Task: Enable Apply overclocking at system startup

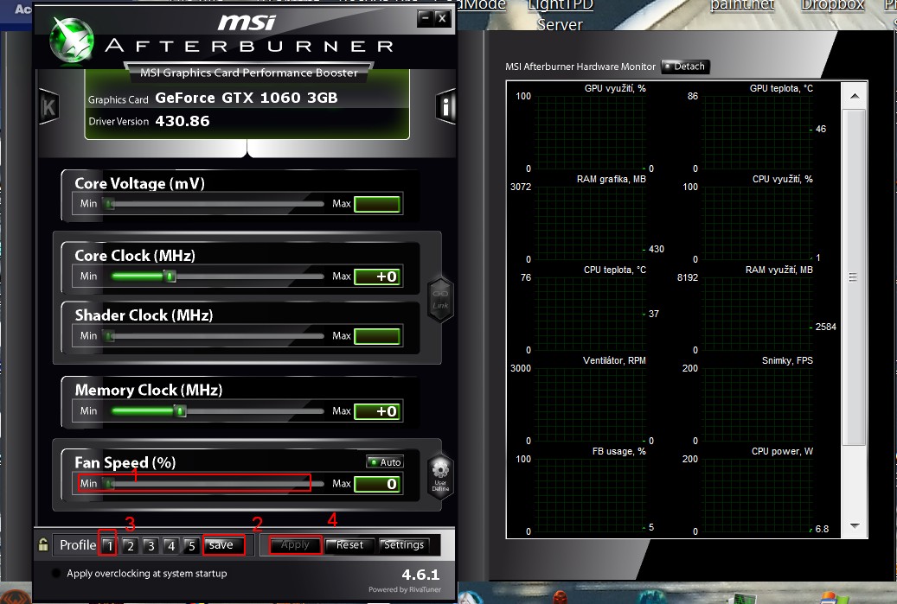Action: [x=56, y=573]
